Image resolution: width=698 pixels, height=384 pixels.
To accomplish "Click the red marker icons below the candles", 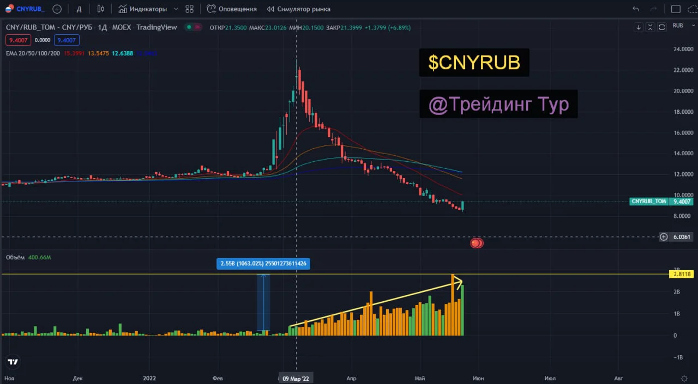I will tap(477, 243).
